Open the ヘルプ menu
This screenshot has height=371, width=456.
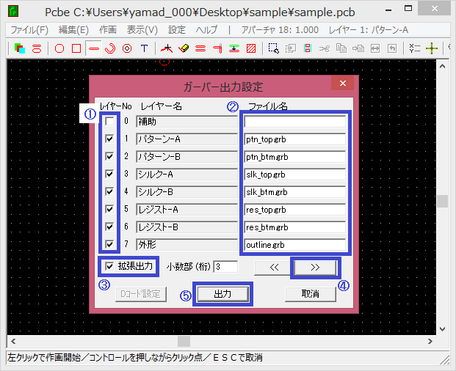coord(207,30)
